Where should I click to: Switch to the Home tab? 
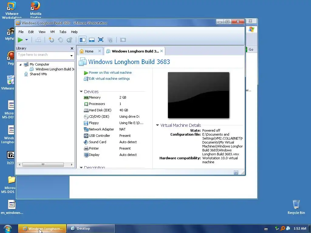coord(89,51)
